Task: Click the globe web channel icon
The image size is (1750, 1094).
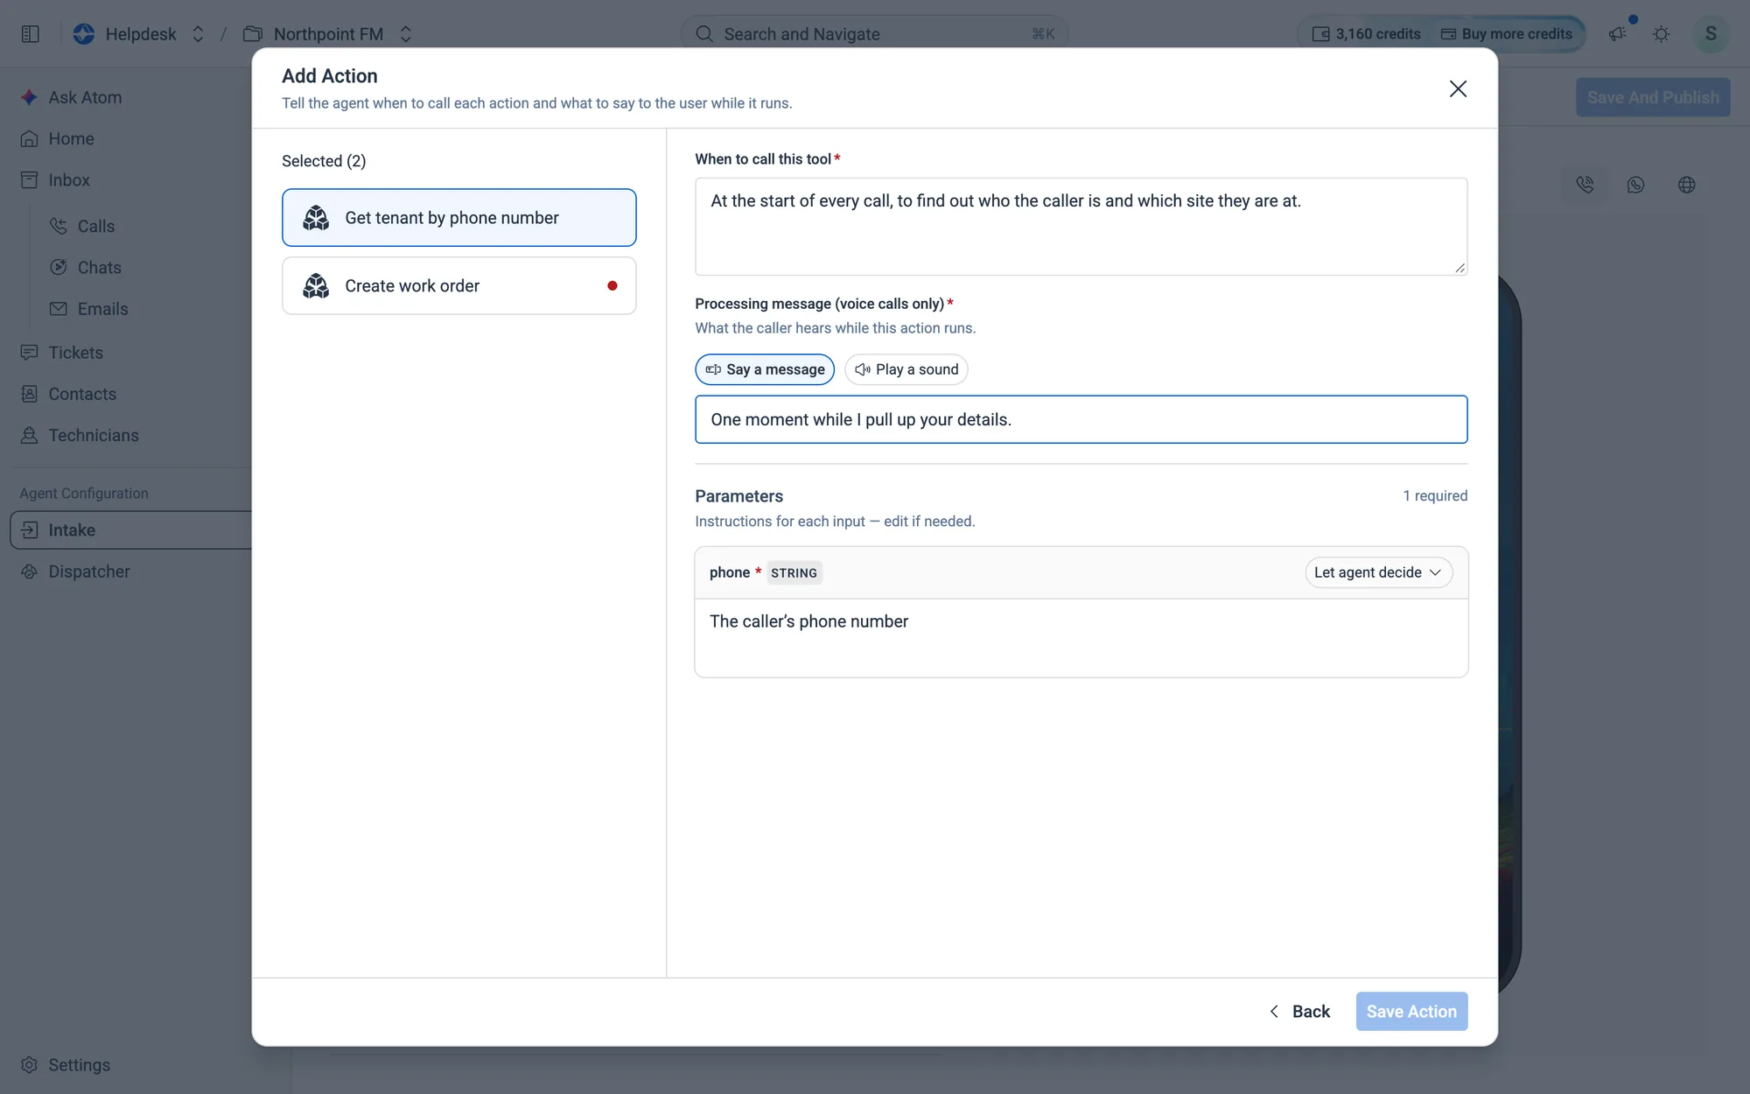Action: 1686,185
